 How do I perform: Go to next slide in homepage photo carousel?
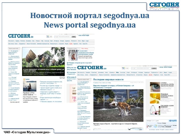point(63,77)
